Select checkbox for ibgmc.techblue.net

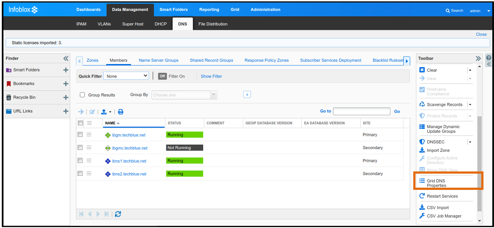[80, 147]
